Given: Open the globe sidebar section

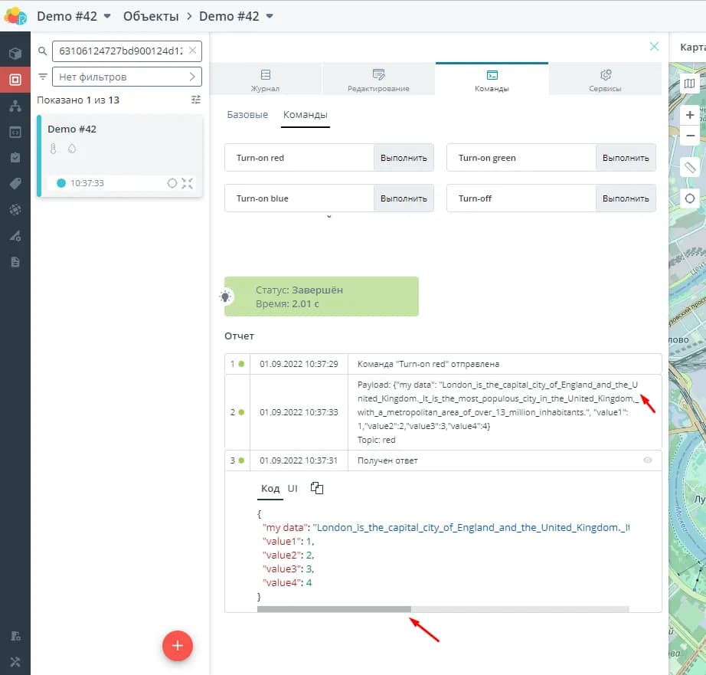Looking at the screenshot, I should click(x=15, y=209).
